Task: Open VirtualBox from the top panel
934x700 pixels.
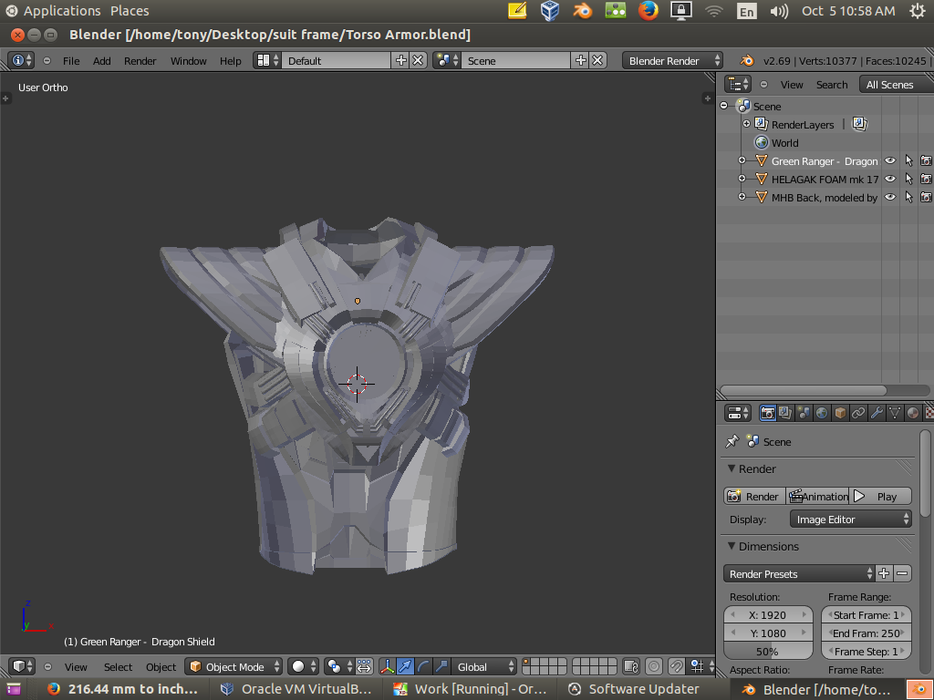Action: pos(550,11)
